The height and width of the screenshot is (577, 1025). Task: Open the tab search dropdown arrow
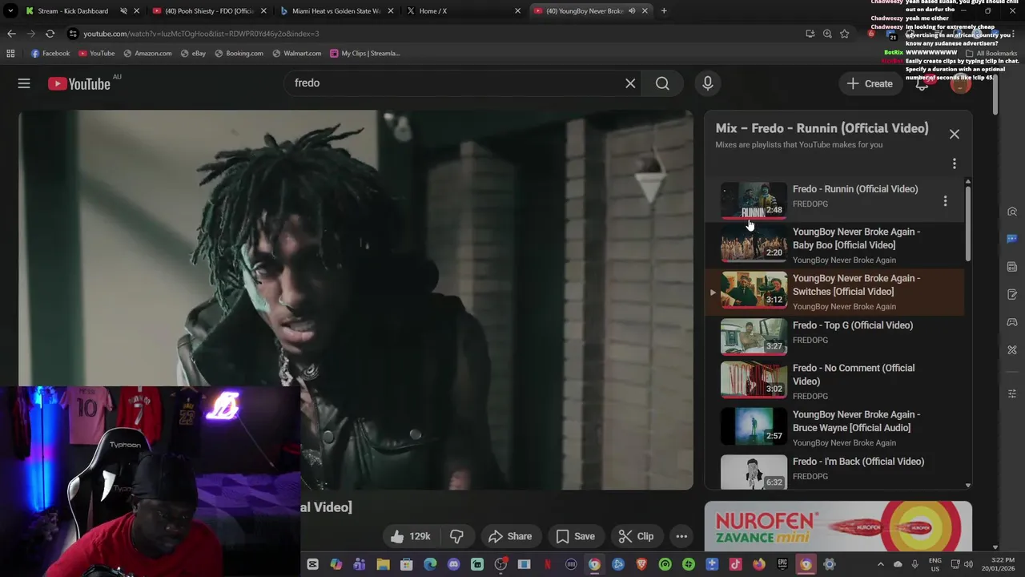[10, 11]
